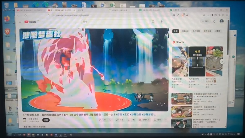Open the third Shorts food thumbnail
Screen dimensions: 245x138
(215, 61)
